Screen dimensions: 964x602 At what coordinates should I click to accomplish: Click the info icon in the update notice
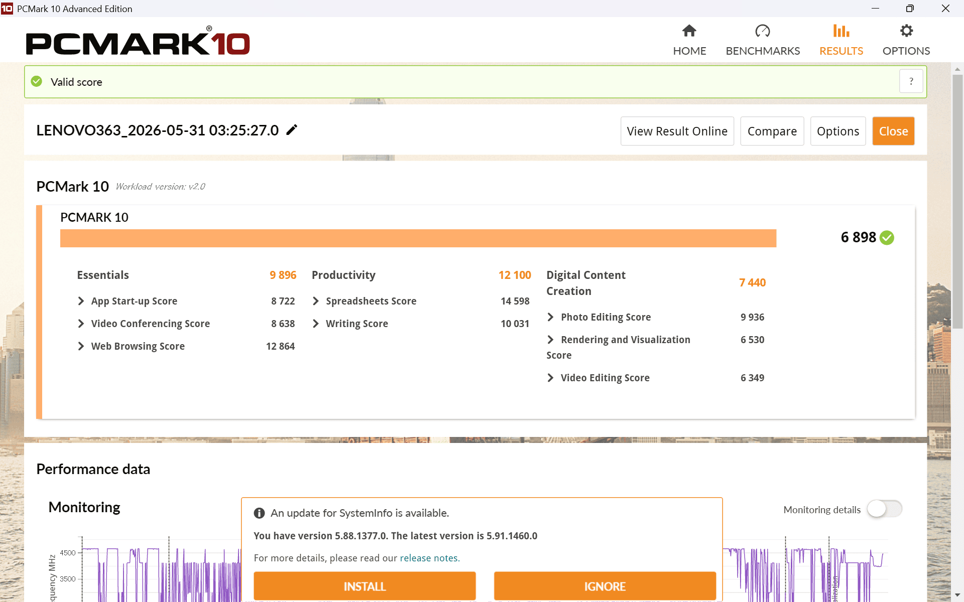(x=259, y=513)
